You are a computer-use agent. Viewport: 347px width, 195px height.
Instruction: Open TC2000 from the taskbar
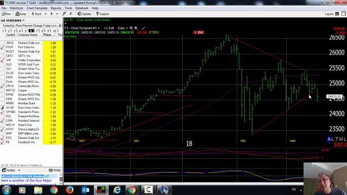(101, 190)
